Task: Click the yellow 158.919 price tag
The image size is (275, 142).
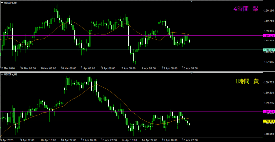Action: [269, 121]
